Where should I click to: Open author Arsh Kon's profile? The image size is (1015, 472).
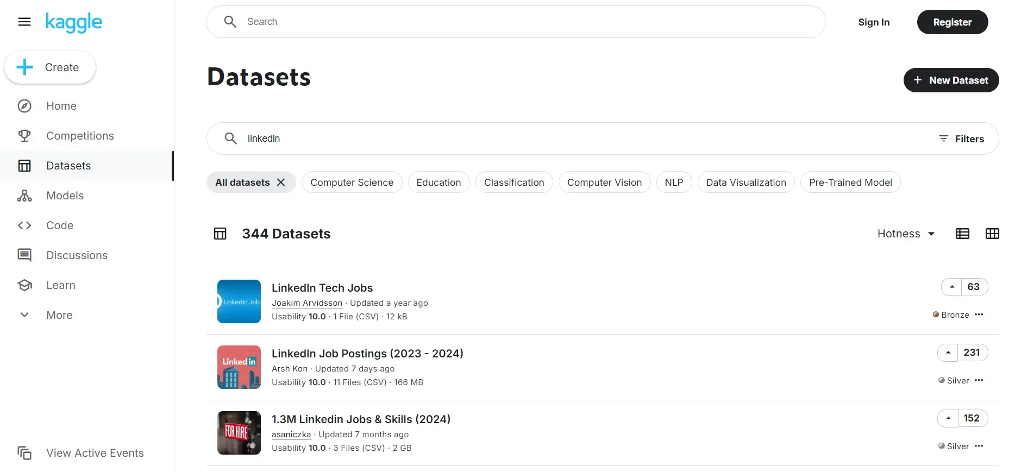[290, 369]
